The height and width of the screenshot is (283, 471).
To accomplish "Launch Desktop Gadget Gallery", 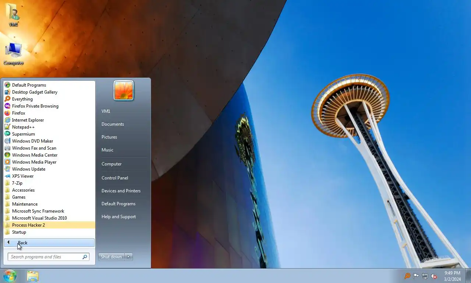I will [x=49, y=92].
